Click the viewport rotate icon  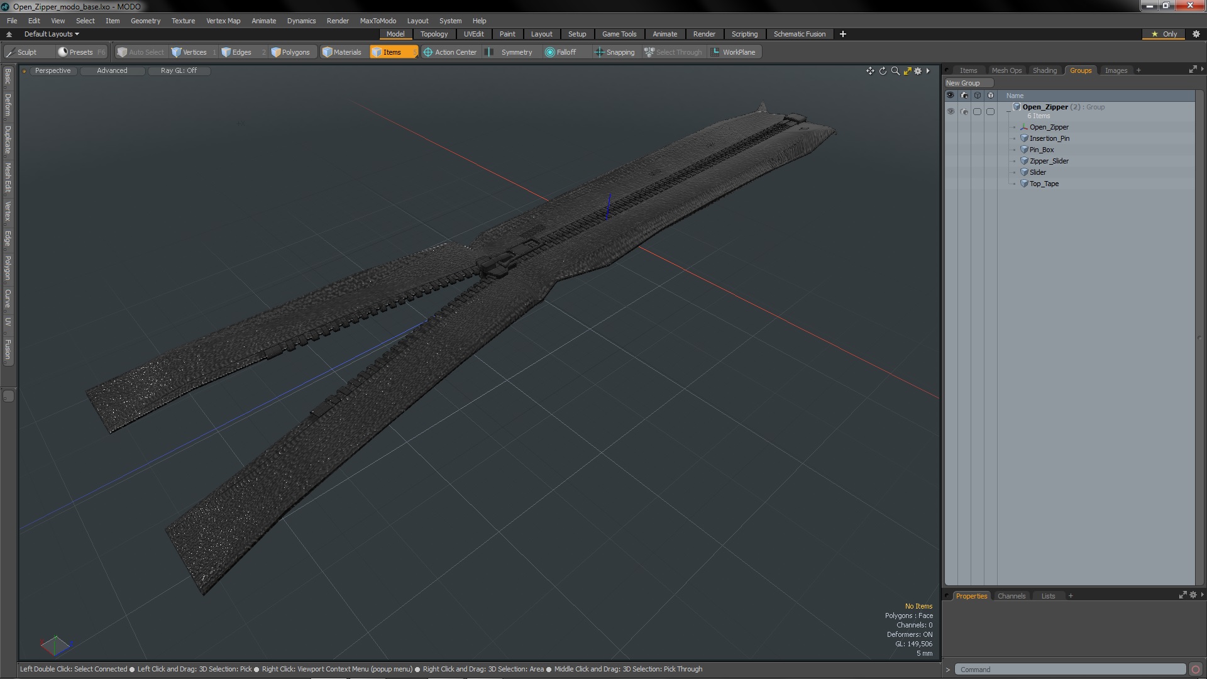click(x=883, y=71)
